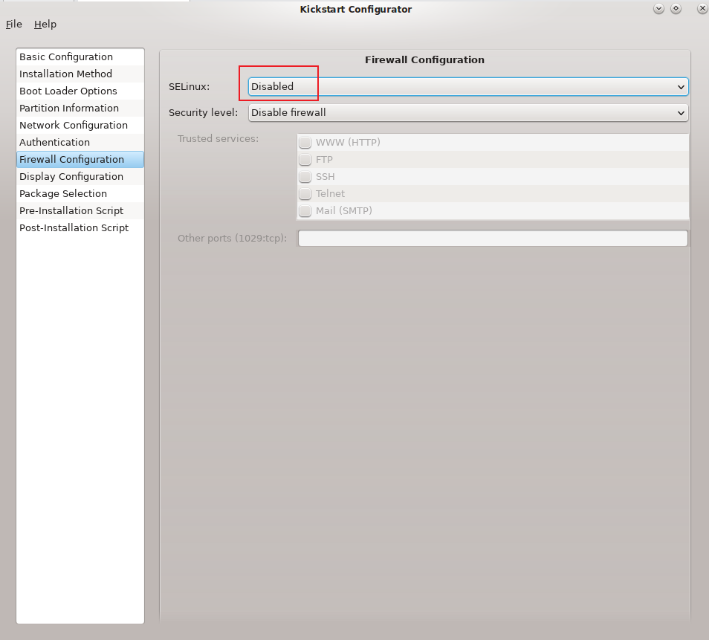Screen dimensions: 709x640
Task: Select Partition Information in the list
Action: 80,108
